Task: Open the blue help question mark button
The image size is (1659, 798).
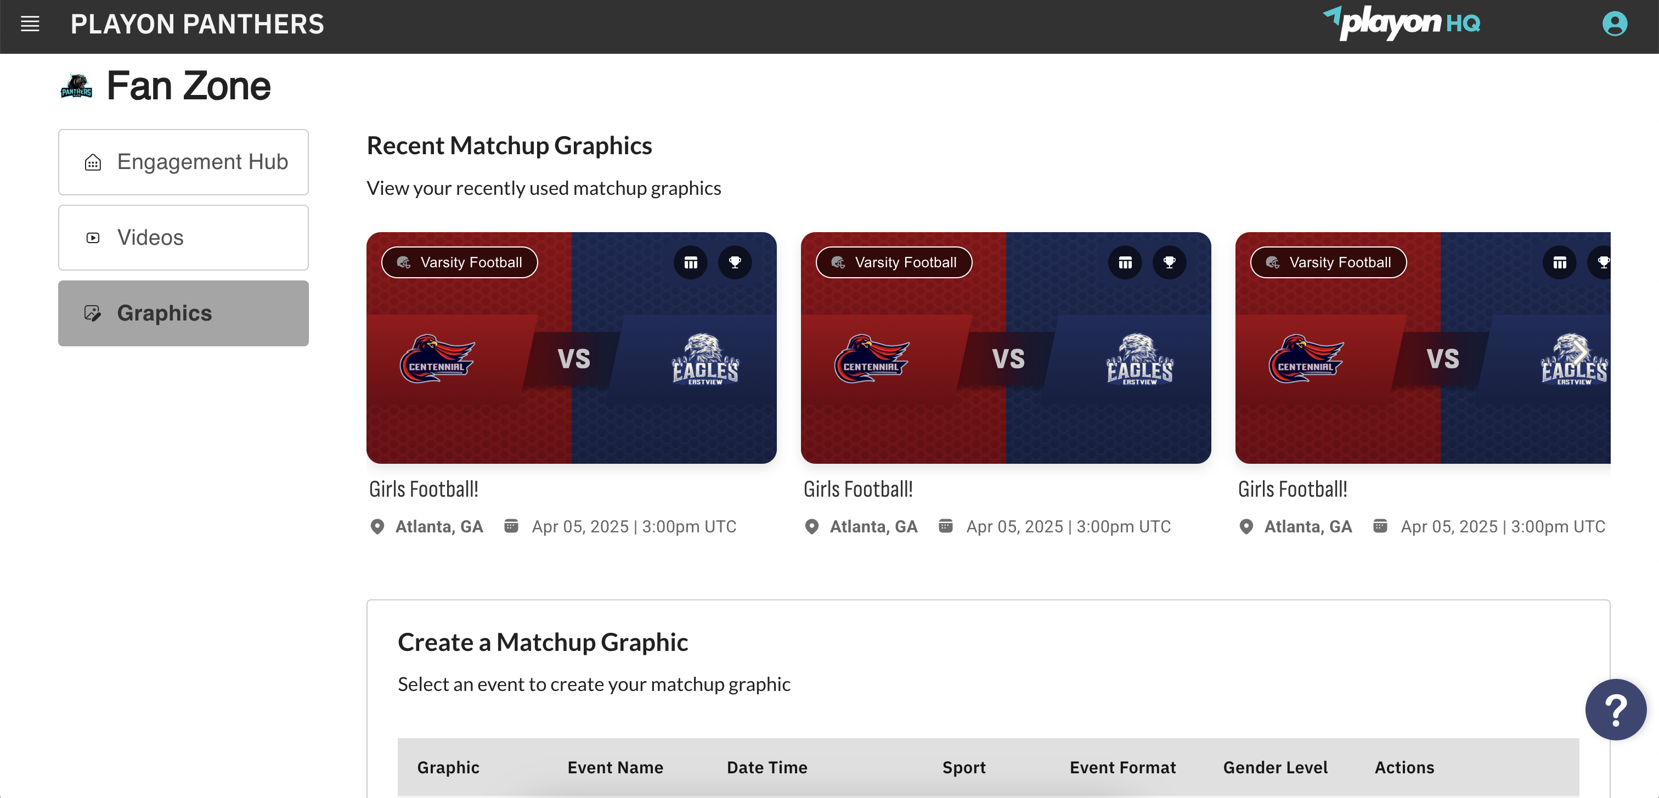Action: coord(1615,709)
